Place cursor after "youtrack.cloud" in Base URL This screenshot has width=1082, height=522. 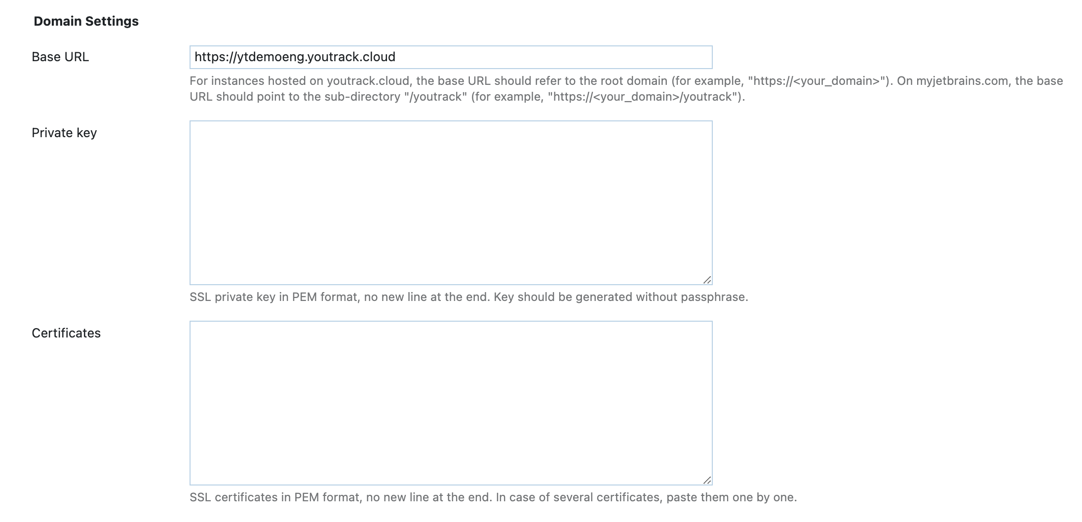click(396, 57)
